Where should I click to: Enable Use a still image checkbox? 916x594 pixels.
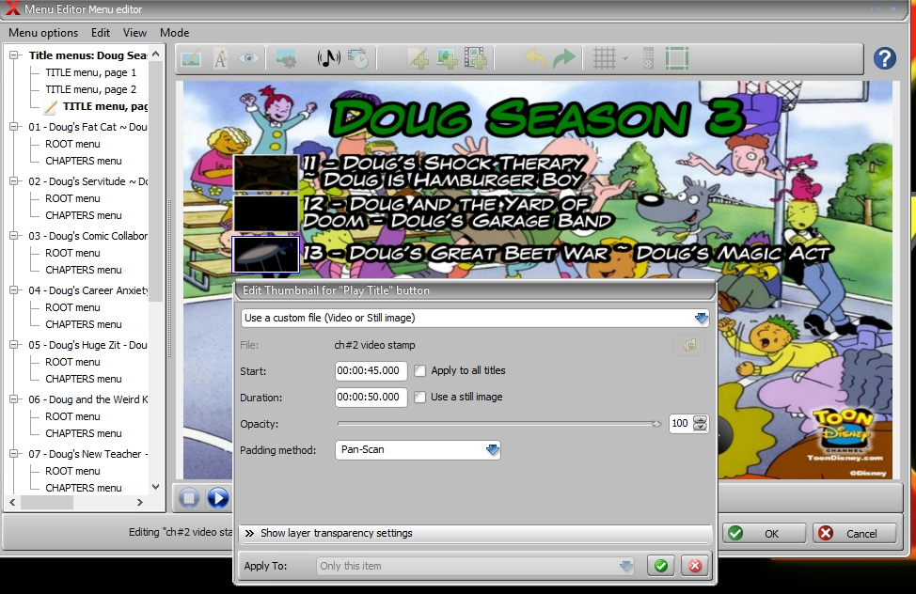(x=420, y=398)
